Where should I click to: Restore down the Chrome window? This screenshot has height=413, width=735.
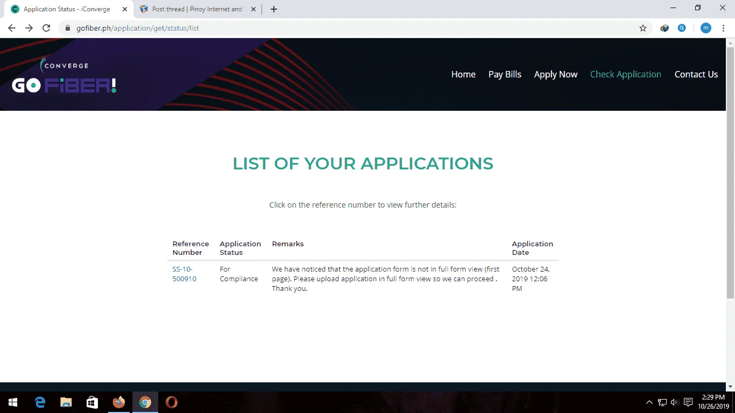698,8
